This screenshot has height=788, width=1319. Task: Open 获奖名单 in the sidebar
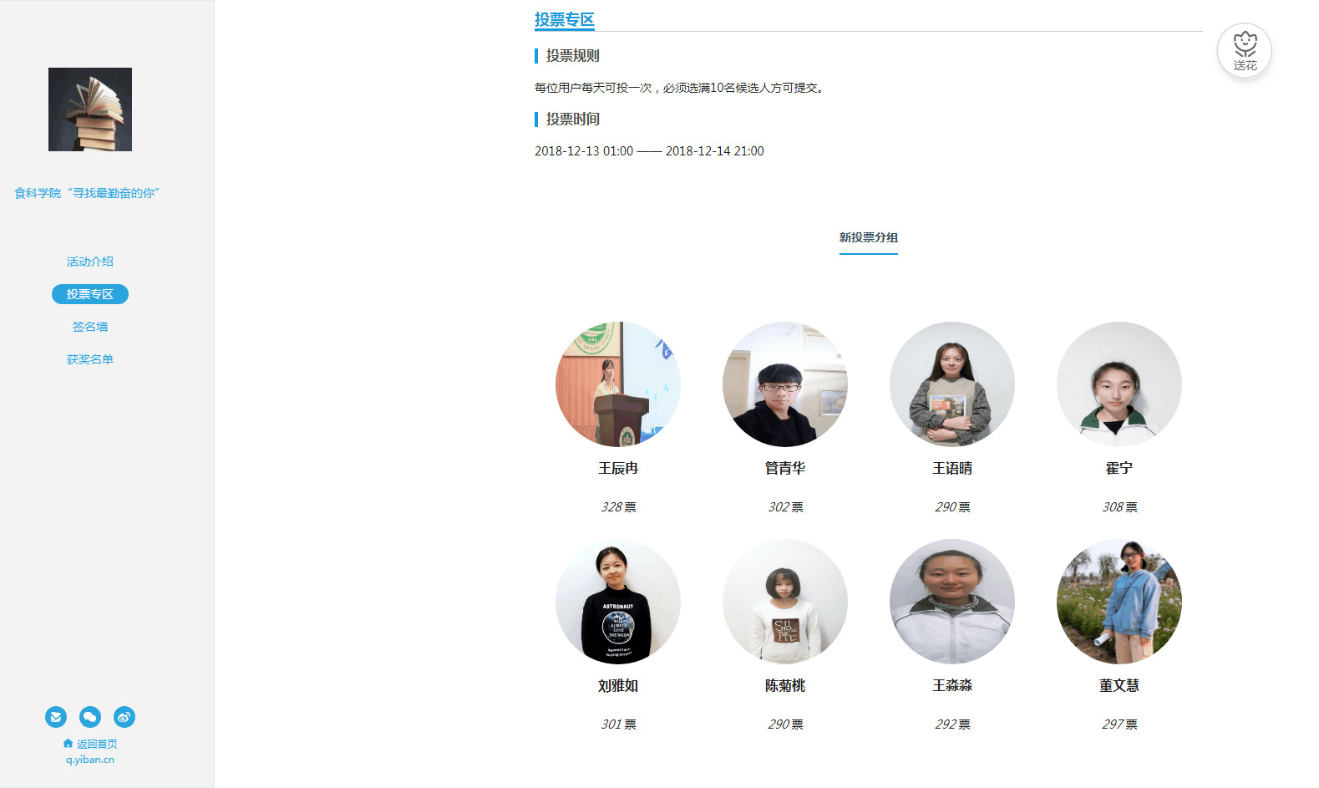[x=90, y=359]
